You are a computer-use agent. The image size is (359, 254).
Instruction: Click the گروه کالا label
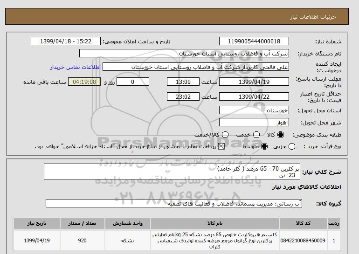point(329,203)
